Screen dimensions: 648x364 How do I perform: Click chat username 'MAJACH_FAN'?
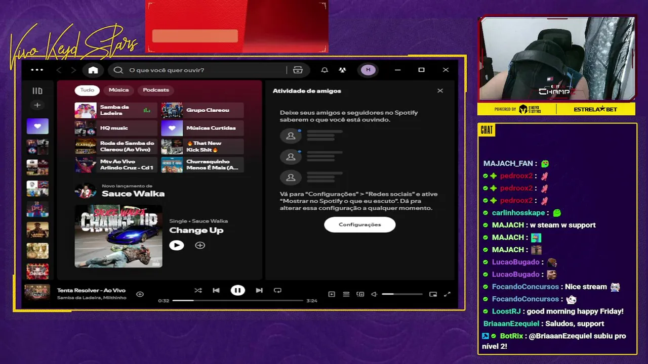click(x=508, y=164)
